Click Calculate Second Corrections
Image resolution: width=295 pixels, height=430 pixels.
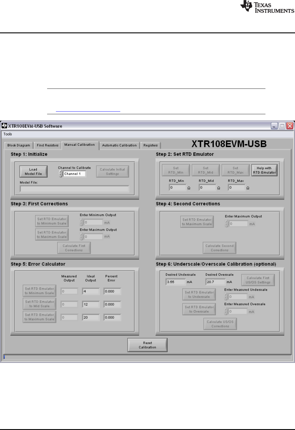(219, 248)
